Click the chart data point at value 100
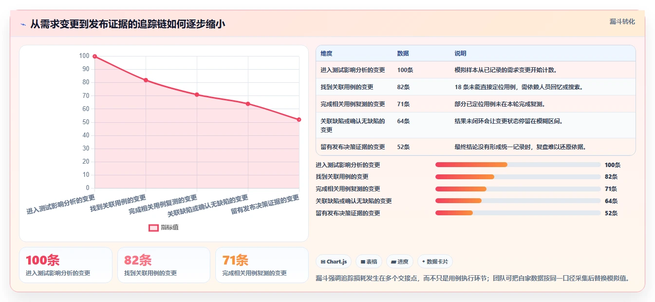The height and width of the screenshot is (302, 655). coord(95,57)
